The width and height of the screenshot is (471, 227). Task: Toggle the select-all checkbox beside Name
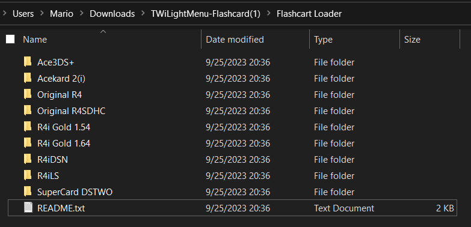10,39
